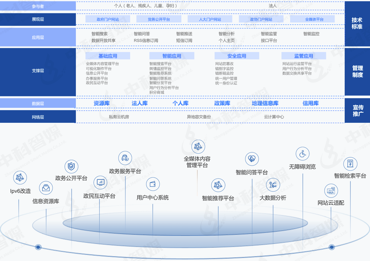
Task: Click the 政府门户网站 box
Action: point(108,19)
